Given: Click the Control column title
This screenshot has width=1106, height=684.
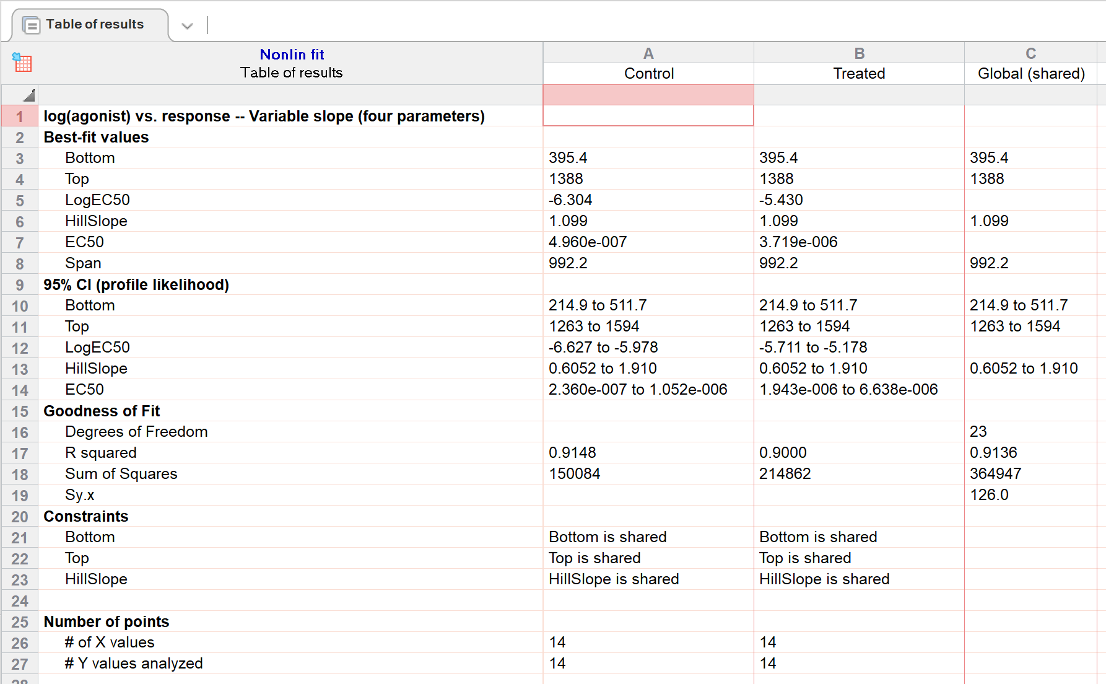Looking at the screenshot, I should (648, 74).
